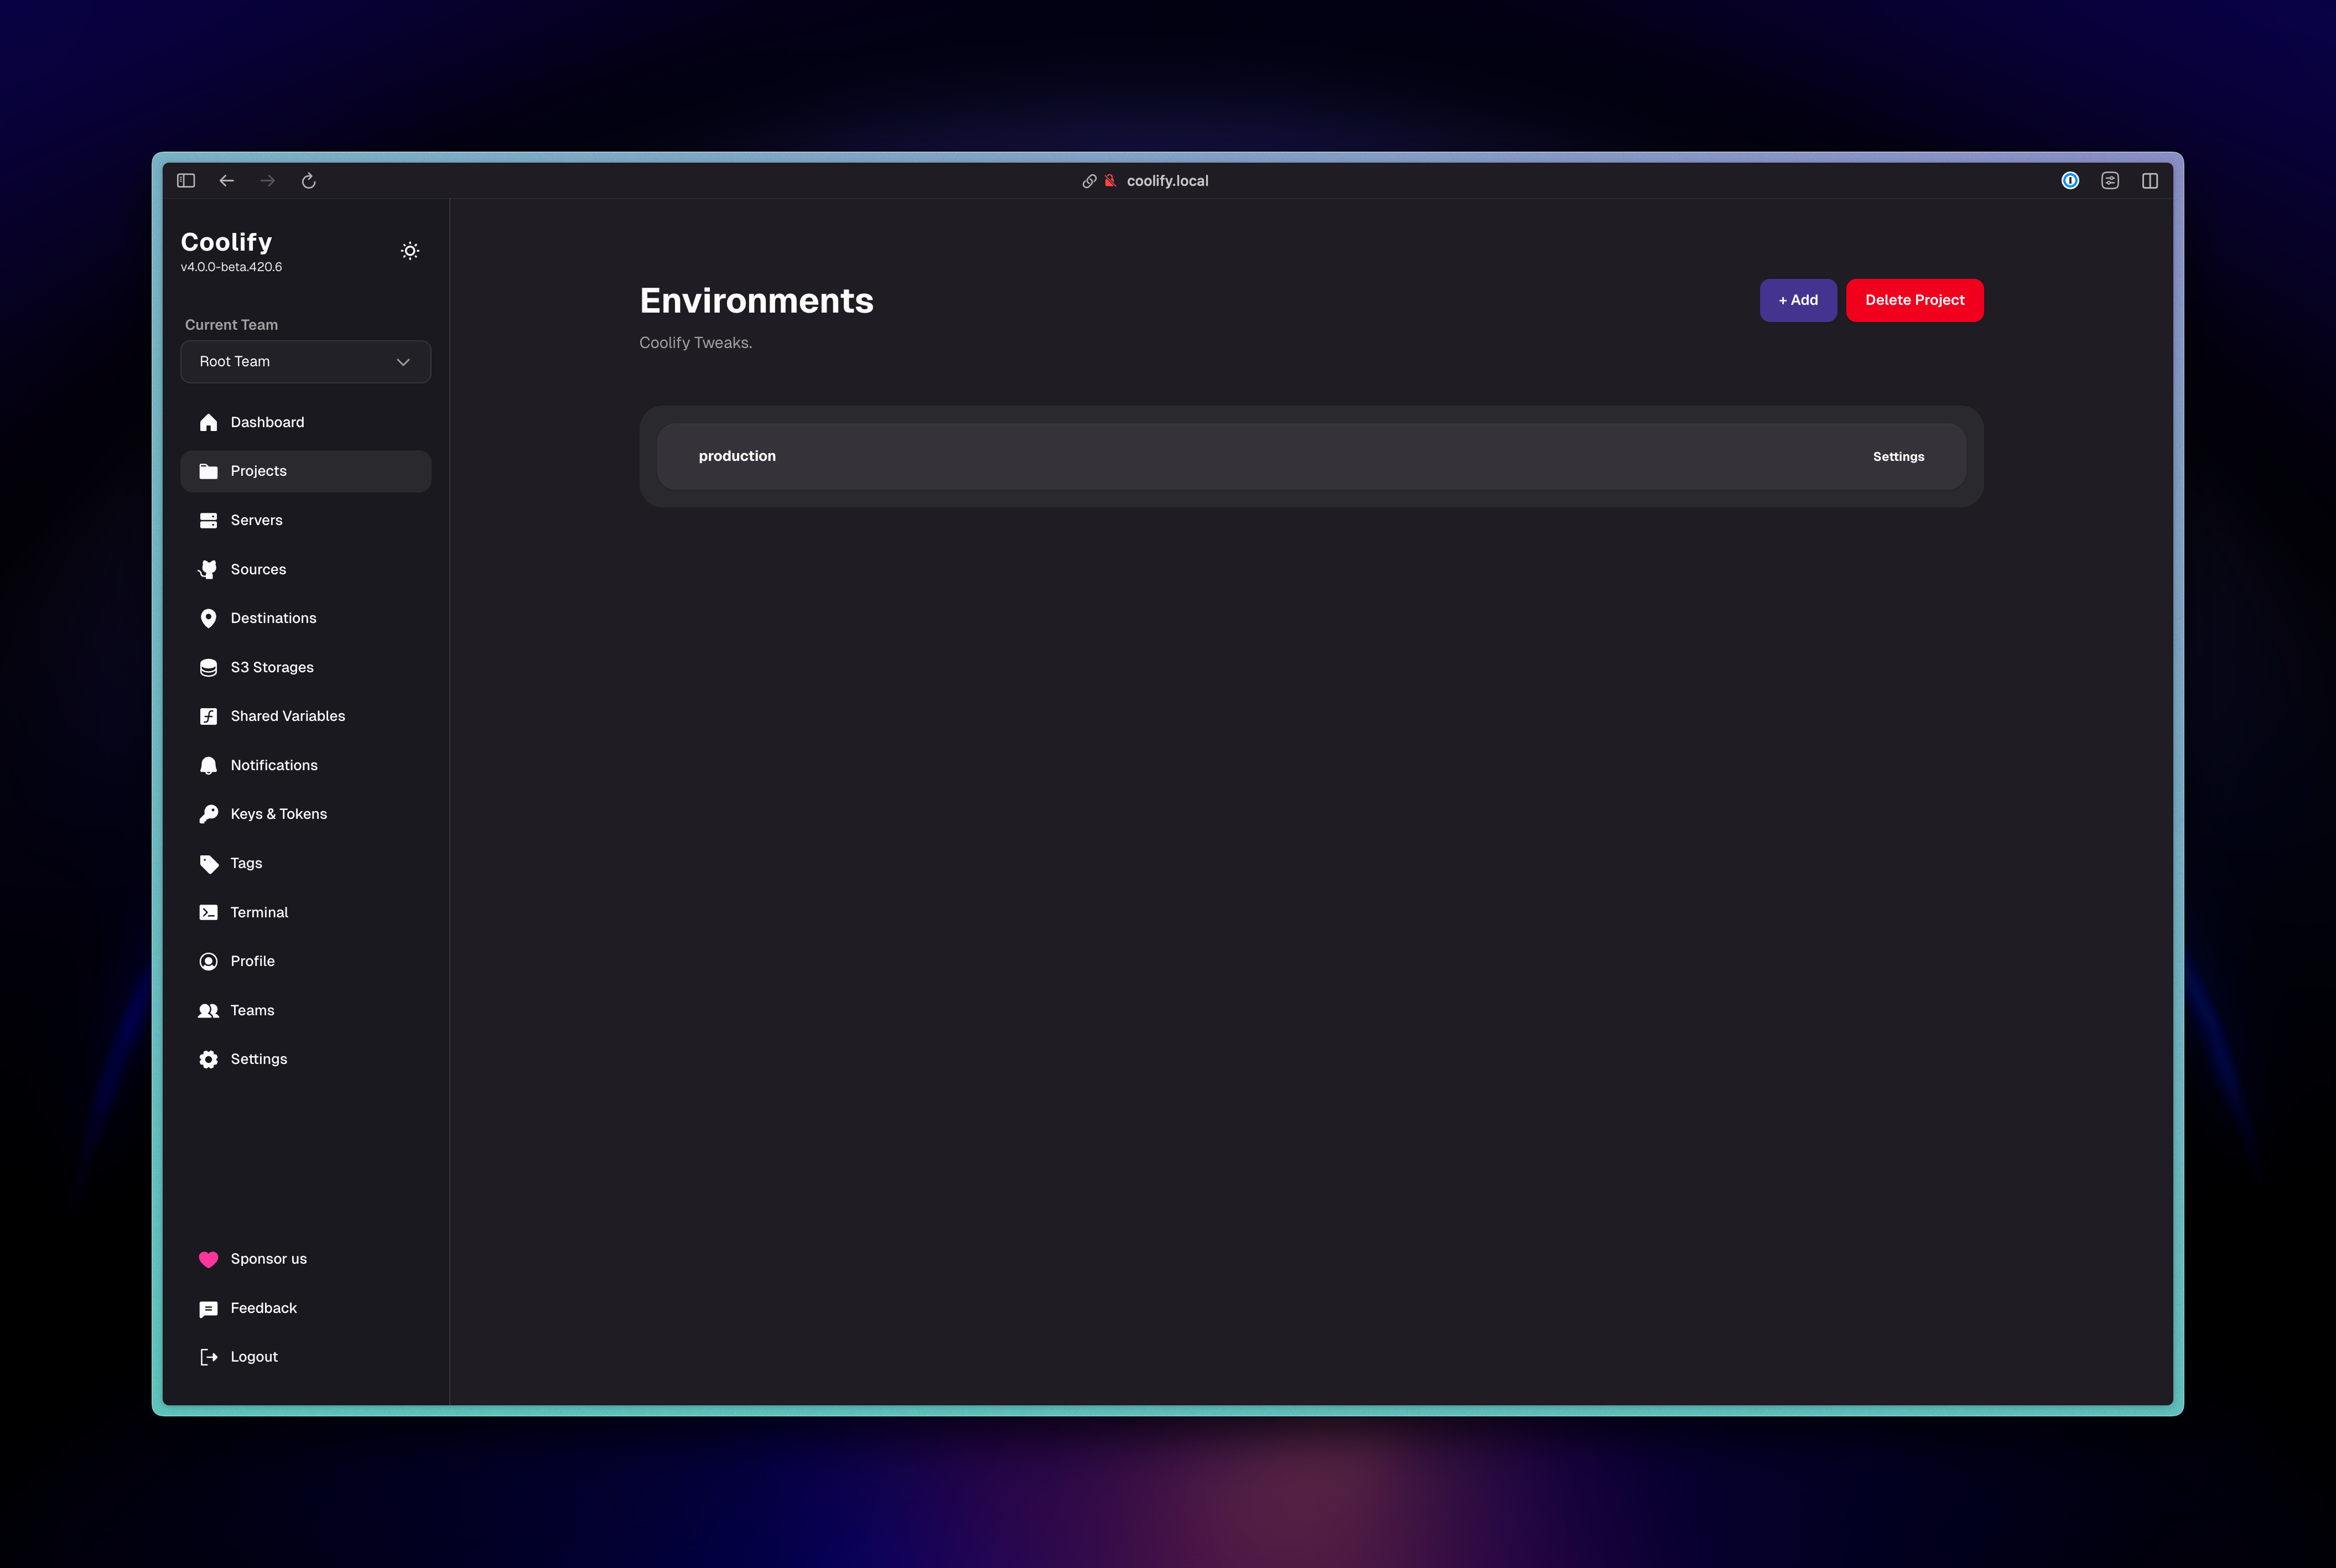Click the Sponsor us heart icon
Screen dimensions: 2336x1568
(x=208, y=1260)
